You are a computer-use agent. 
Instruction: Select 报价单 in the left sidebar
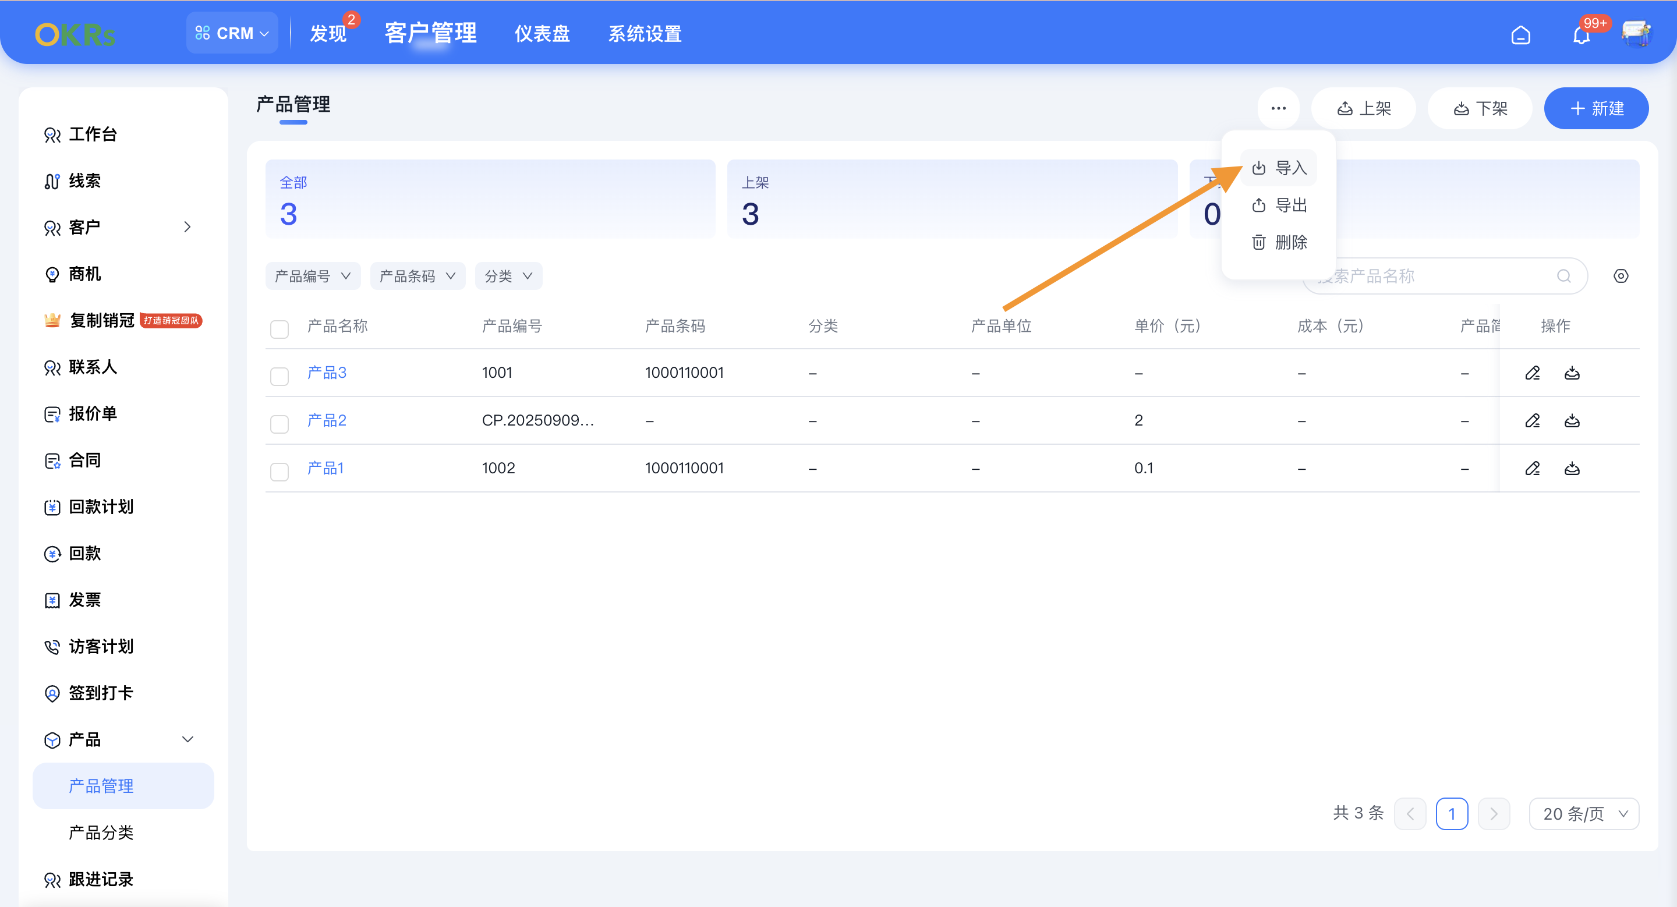tap(93, 413)
